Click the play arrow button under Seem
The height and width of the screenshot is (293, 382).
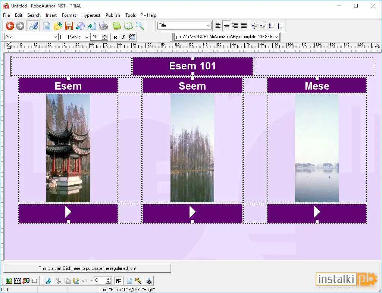coord(192,212)
